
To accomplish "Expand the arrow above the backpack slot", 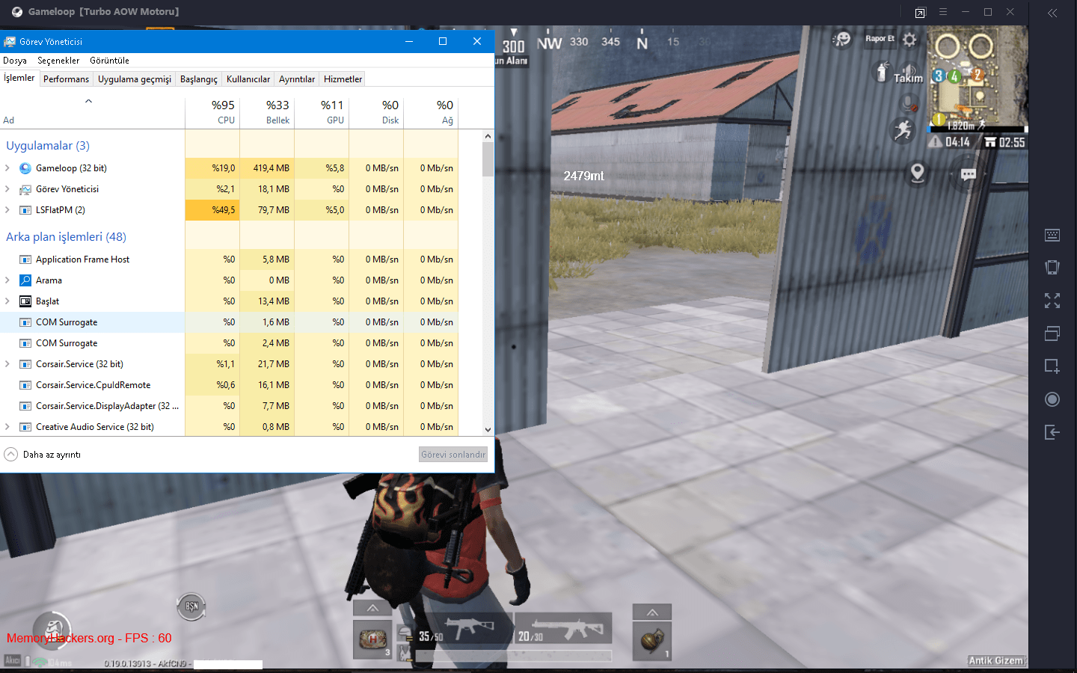I will click(372, 608).
